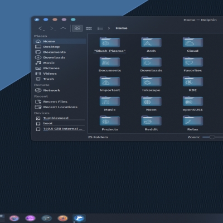Launch Firefox from the taskbar
223x223 pixels.
point(62,218)
